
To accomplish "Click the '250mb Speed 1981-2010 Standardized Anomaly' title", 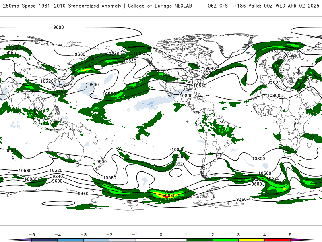I will point(62,6).
